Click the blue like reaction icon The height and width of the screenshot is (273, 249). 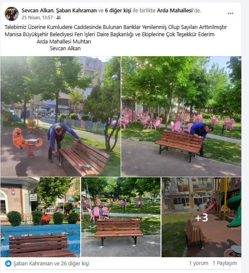click(8, 264)
